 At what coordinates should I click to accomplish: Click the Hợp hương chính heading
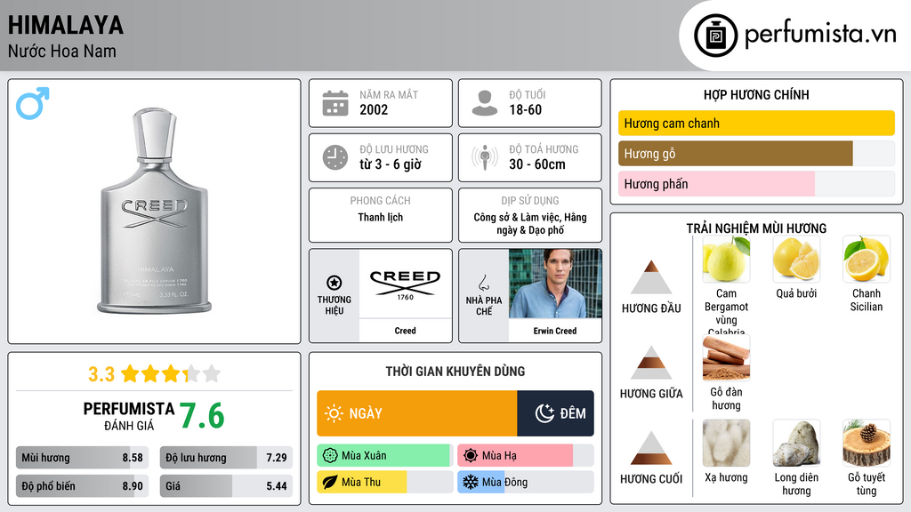pyautogui.click(x=756, y=94)
